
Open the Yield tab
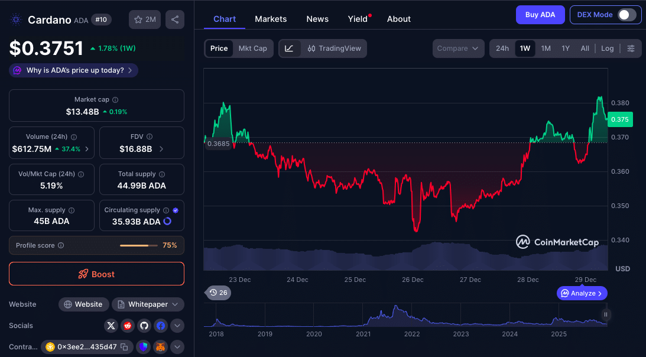click(358, 19)
